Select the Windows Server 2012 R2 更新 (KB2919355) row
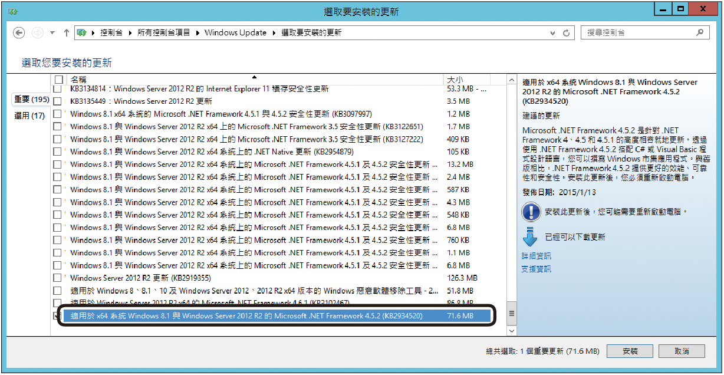724x375 pixels. pos(140,278)
